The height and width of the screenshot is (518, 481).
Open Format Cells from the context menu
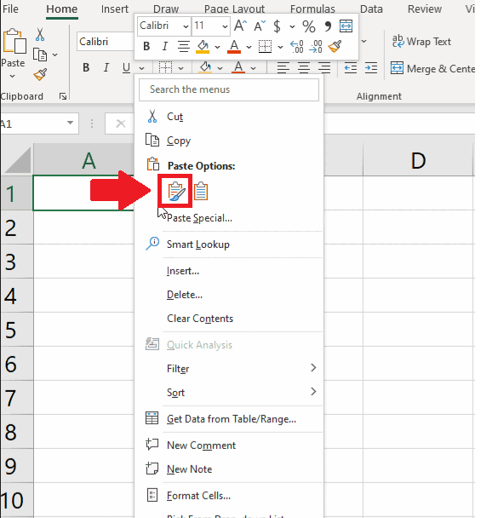click(230, 496)
